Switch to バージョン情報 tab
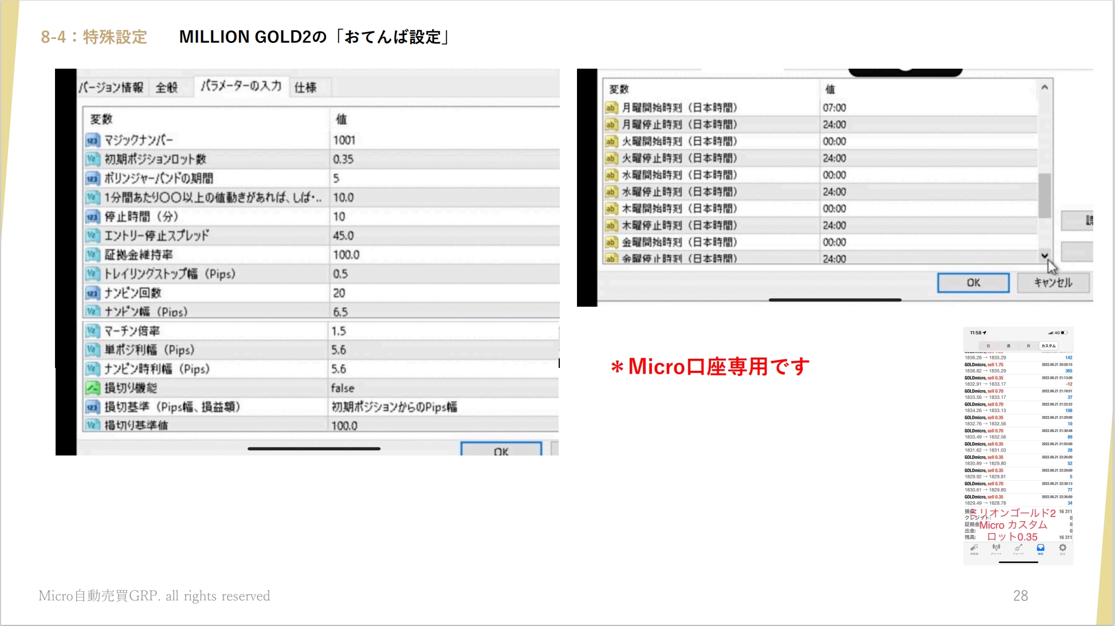 click(x=111, y=88)
